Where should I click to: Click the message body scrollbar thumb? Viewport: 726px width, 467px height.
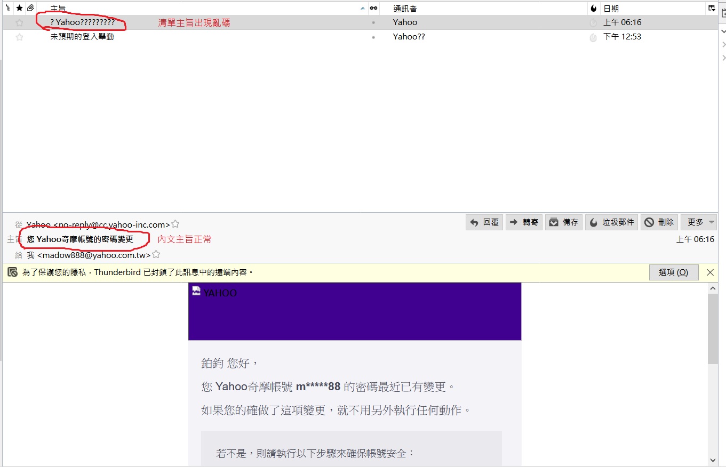coord(713,328)
